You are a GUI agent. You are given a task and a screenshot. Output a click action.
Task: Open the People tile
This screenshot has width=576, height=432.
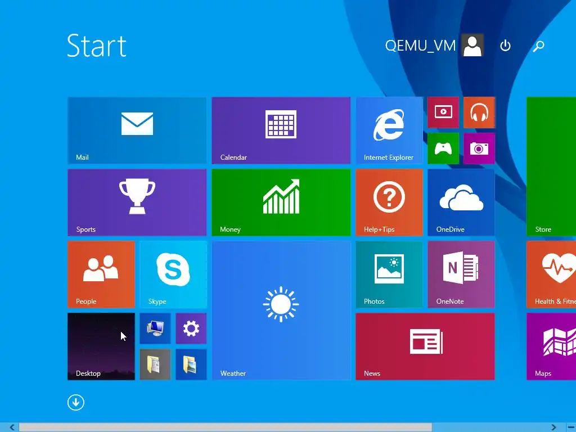[101, 274]
